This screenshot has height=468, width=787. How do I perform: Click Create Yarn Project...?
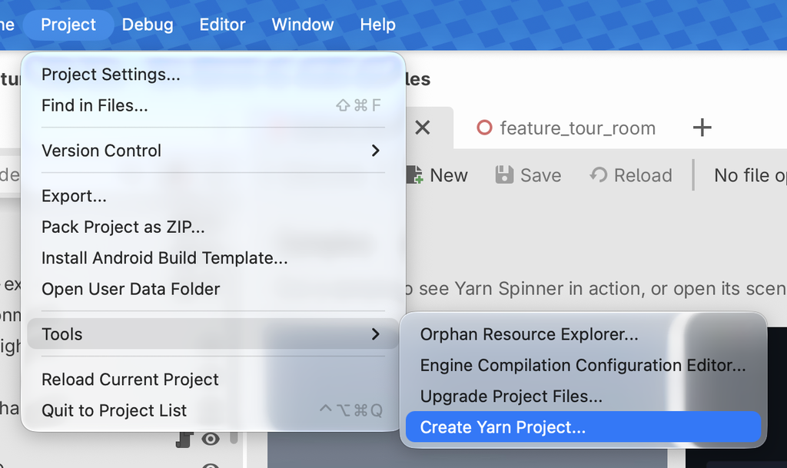click(x=583, y=427)
